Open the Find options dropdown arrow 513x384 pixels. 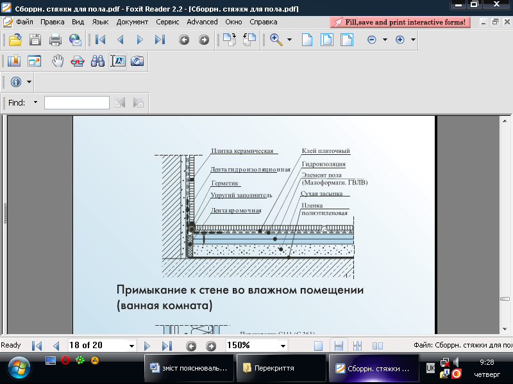pos(35,102)
